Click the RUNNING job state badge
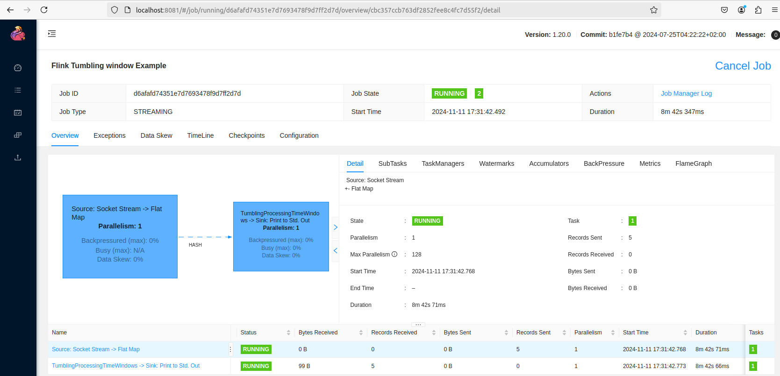Screen dimensions: 780x376 [449, 93]
